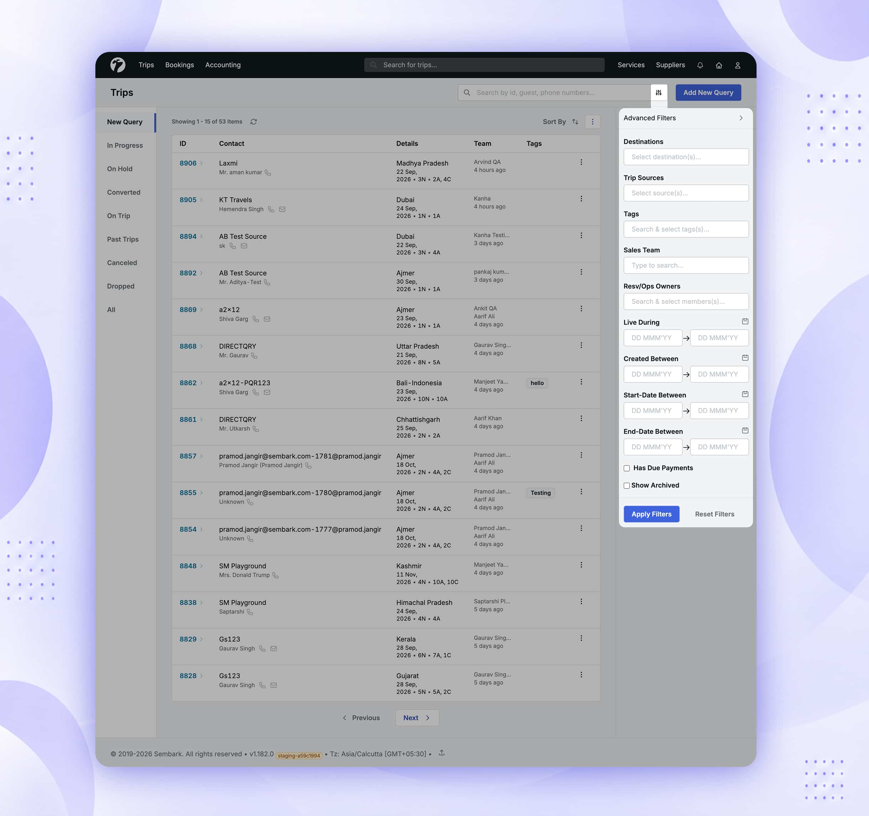Open the Services link in top bar
Viewport: 869px width, 816px height.
coord(631,65)
